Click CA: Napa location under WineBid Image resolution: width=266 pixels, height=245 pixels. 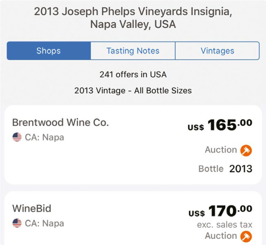44,223
